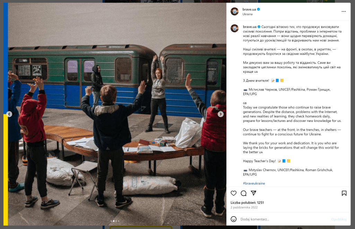This screenshot has width=355, height=229.
Task: Open brave.ua profile avatar in header
Action: pos(235,11)
